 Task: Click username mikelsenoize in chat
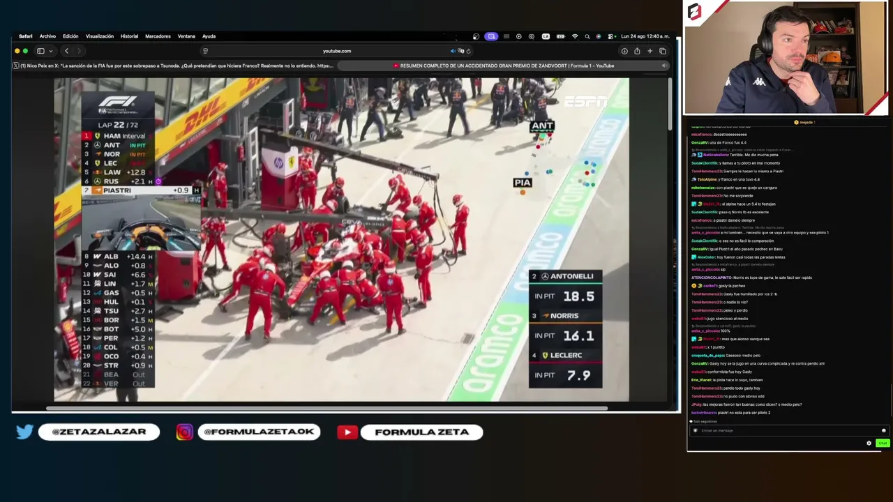pyautogui.click(x=704, y=188)
